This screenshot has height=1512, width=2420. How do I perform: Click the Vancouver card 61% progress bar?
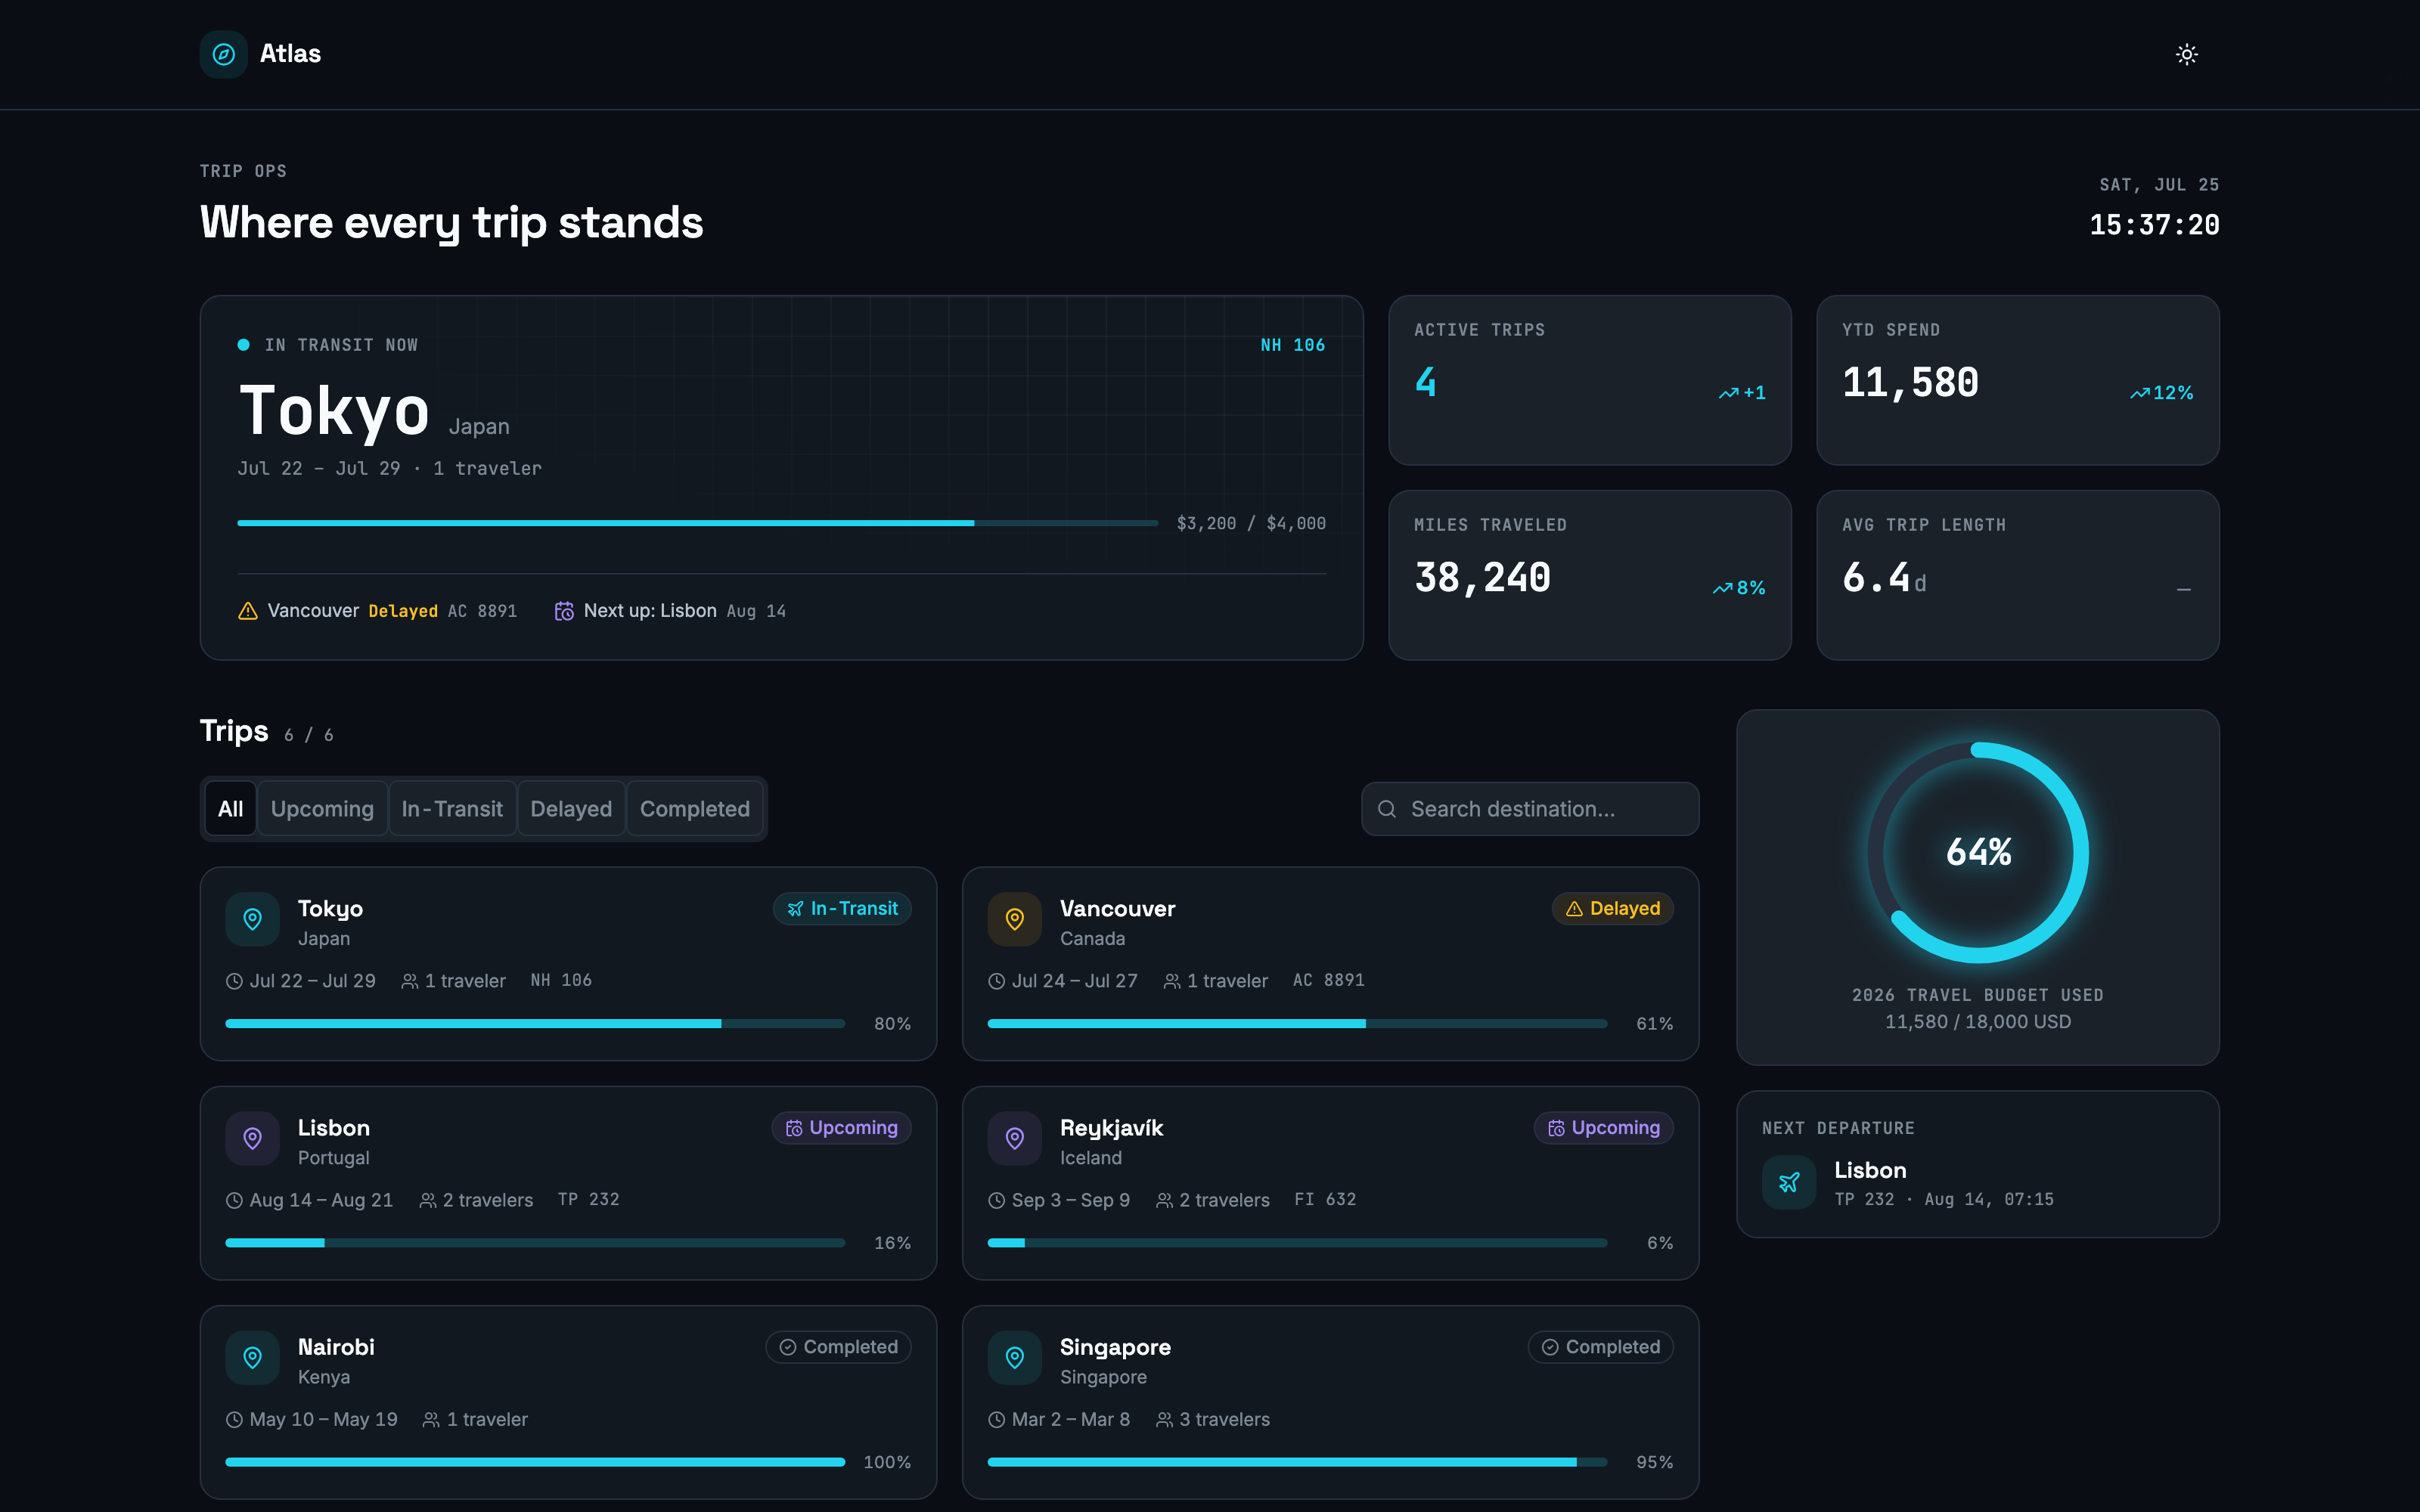tap(1297, 1023)
